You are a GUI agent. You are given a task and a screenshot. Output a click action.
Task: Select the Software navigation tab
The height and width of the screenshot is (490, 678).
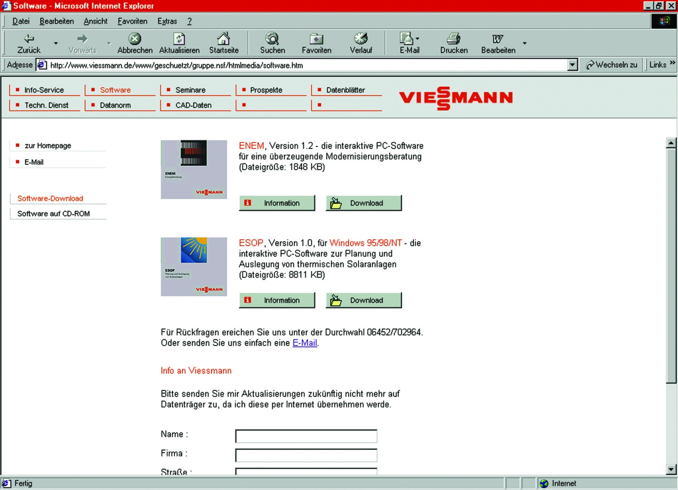point(120,90)
